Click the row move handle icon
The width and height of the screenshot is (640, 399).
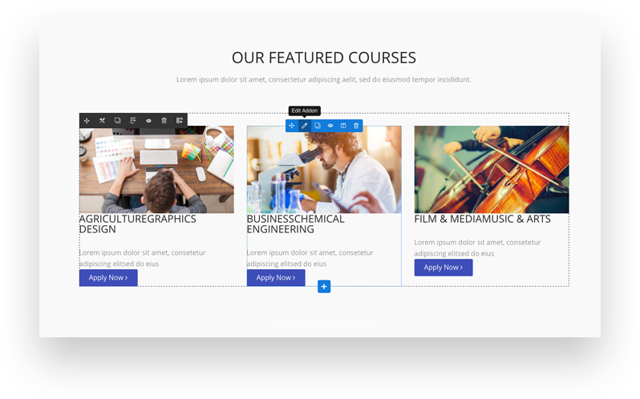pyautogui.click(x=87, y=121)
